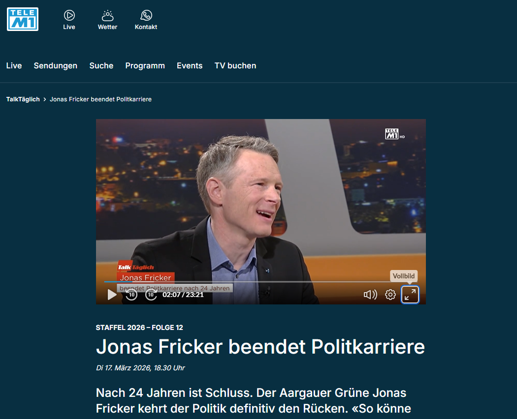517x419 pixels.
Task: Open the Events navigation link
Action: 190,65
